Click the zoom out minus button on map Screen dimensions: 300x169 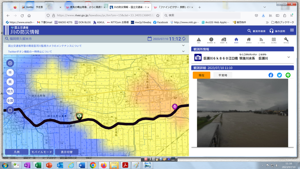coord(10,110)
